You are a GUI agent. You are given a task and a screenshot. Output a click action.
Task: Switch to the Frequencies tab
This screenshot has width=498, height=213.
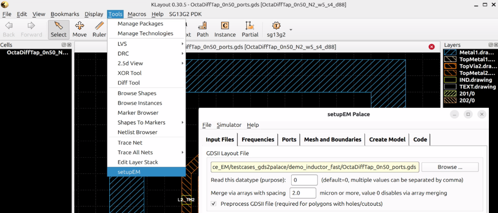[258, 140]
